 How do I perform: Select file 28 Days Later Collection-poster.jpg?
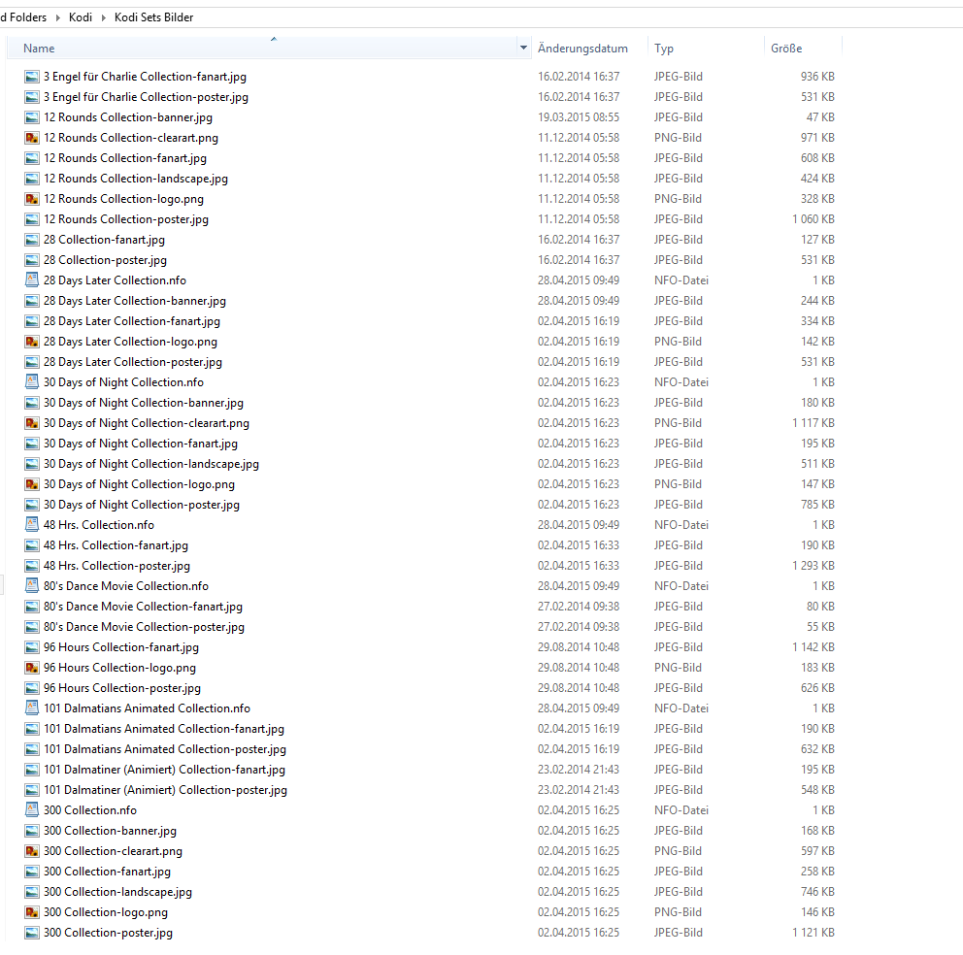click(x=133, y=362)
